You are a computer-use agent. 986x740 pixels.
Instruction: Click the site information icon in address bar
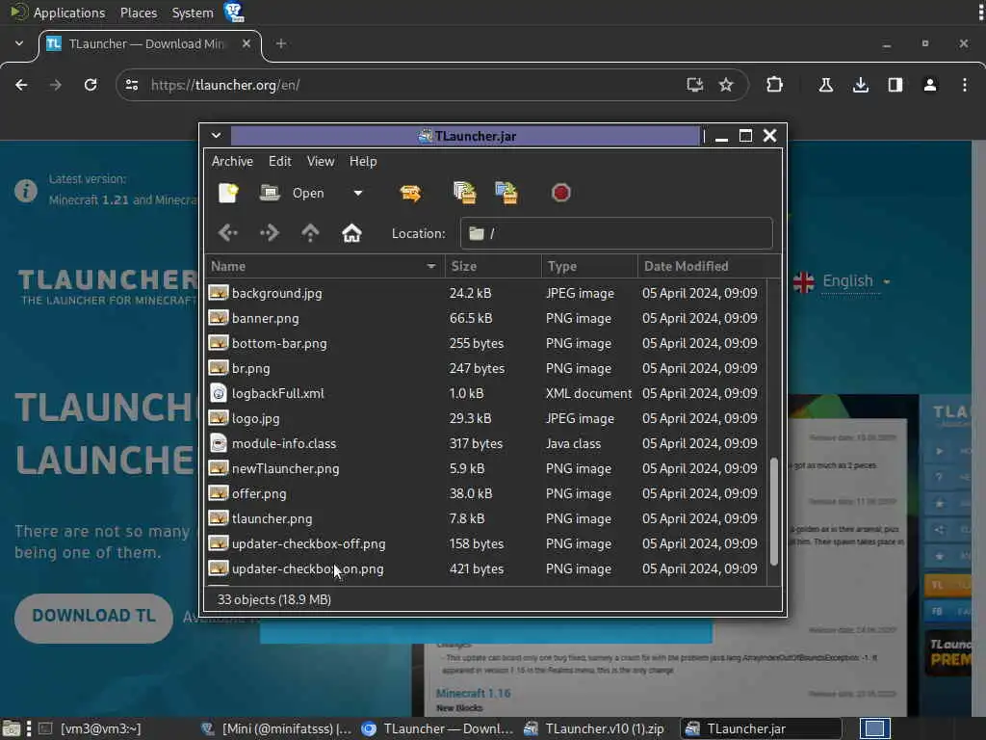tap(131, 85)
